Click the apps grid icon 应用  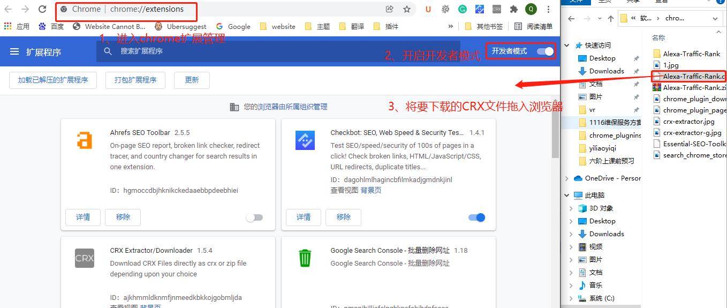(16, 26)
